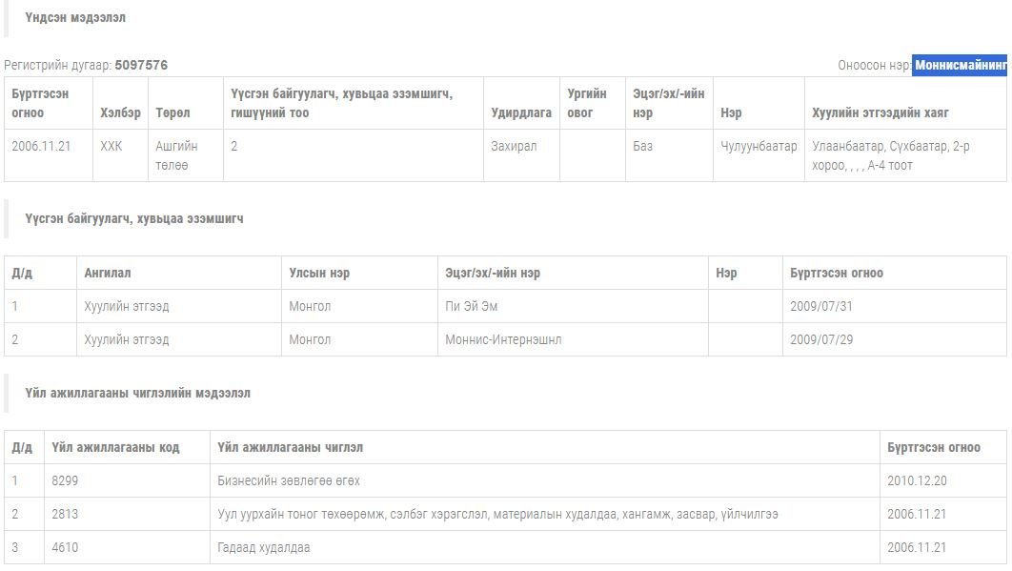The image size is (1012, 571).
Task: Click the Пи Эй Эм shareholder cell
Action: coord(472,306)
